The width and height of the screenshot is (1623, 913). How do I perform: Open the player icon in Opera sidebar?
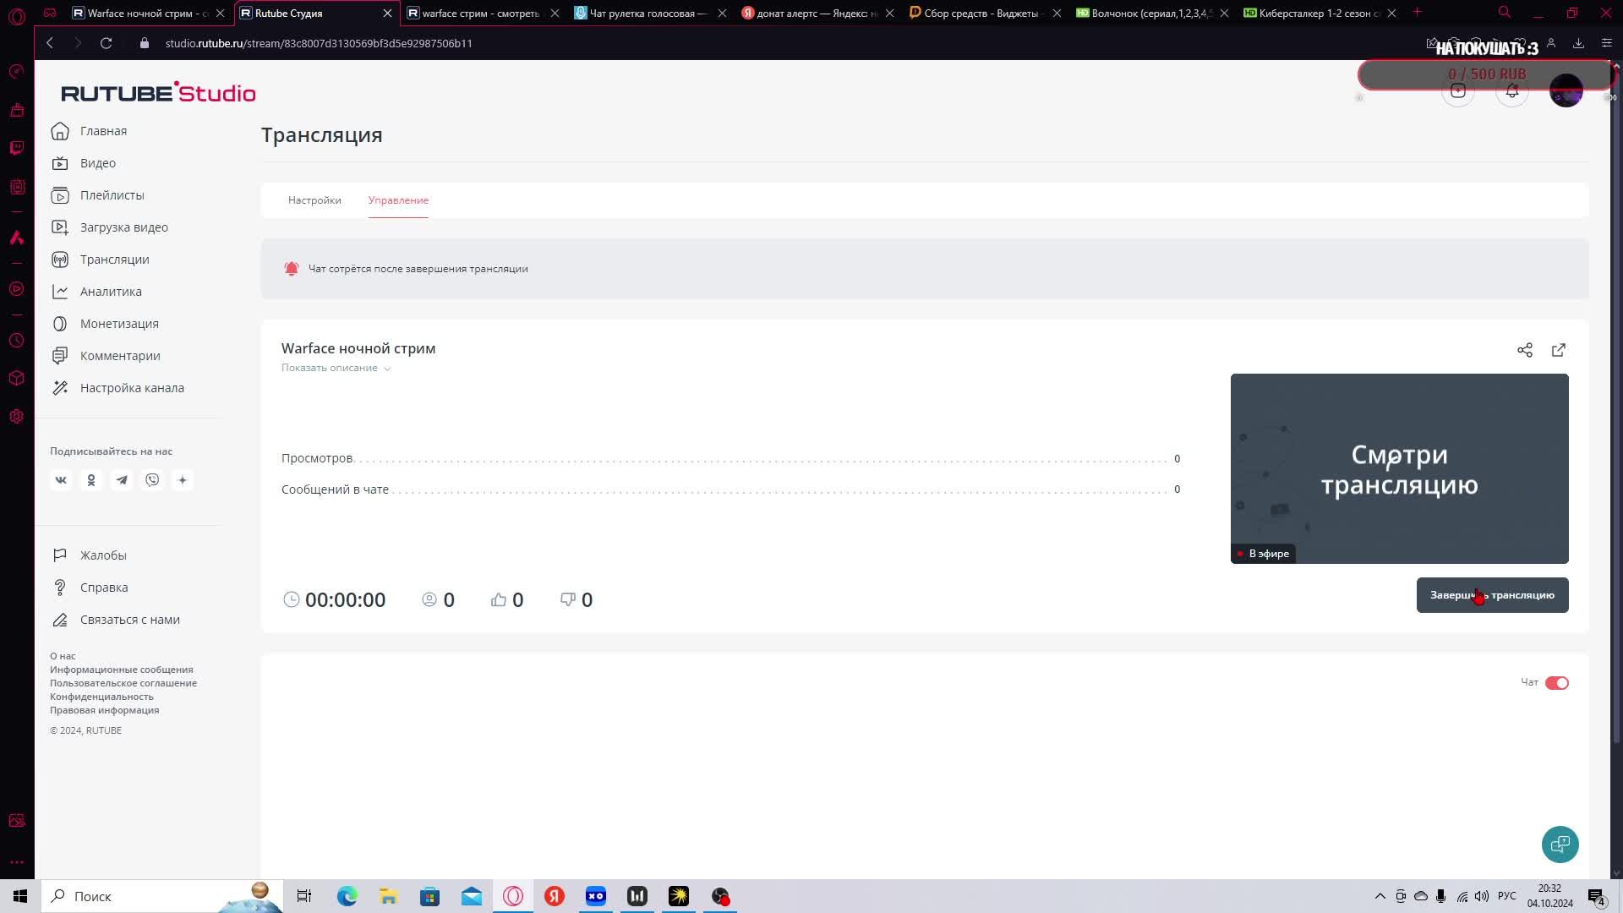pyautogui.click(x=16, y=289)
